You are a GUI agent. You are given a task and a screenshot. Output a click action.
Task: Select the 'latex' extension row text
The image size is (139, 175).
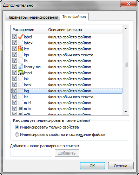coord(28,43)
